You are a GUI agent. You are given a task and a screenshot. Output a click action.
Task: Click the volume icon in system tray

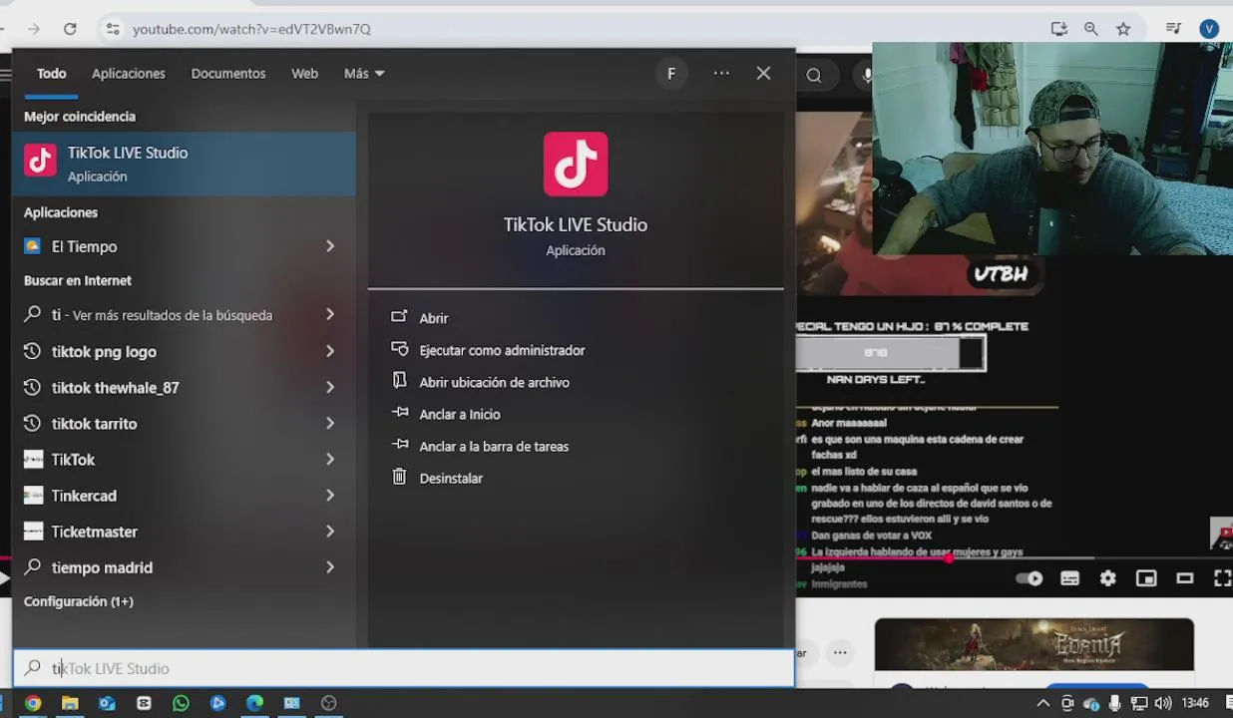tap(1163, 703)
